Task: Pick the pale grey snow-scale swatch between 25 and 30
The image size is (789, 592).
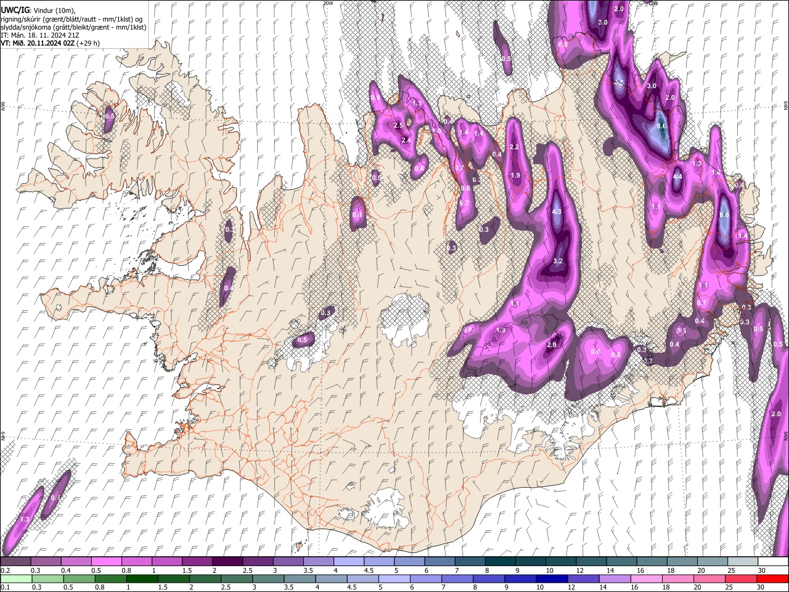Action: (743, 562)
